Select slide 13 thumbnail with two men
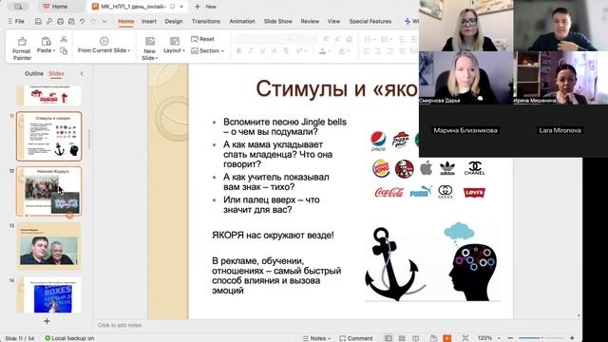This screenshot has height=342, width=608. pos(48,246)
